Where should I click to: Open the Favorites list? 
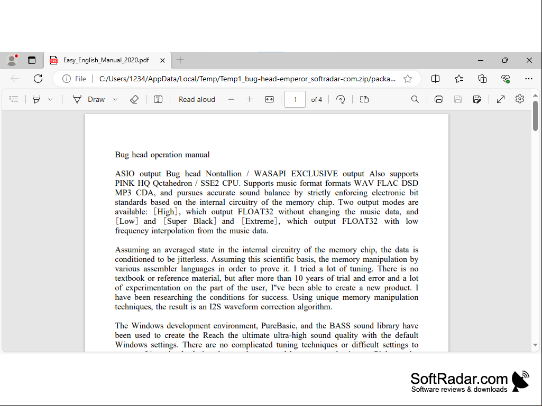(x=458, y=79)
